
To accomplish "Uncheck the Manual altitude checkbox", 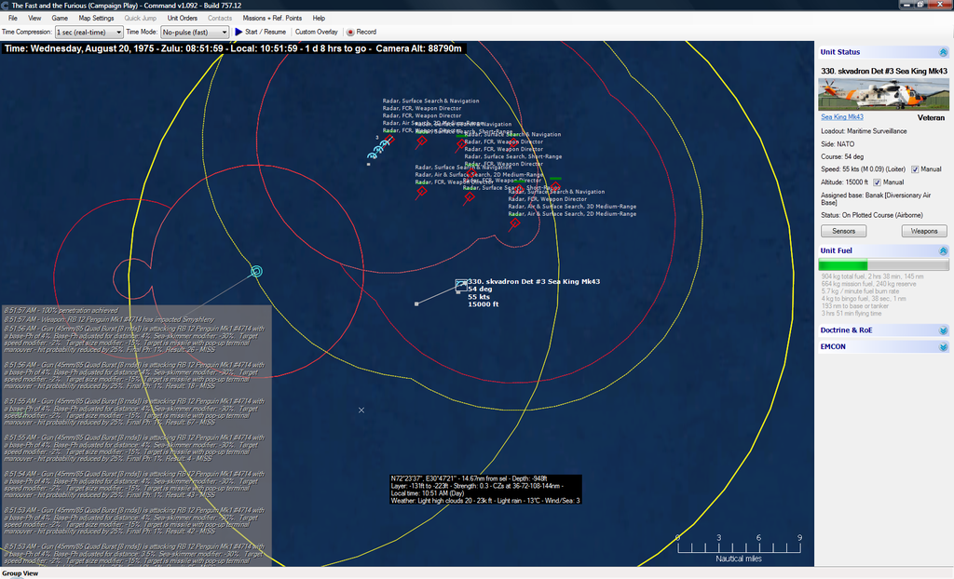I will click(x=877, y=182).
